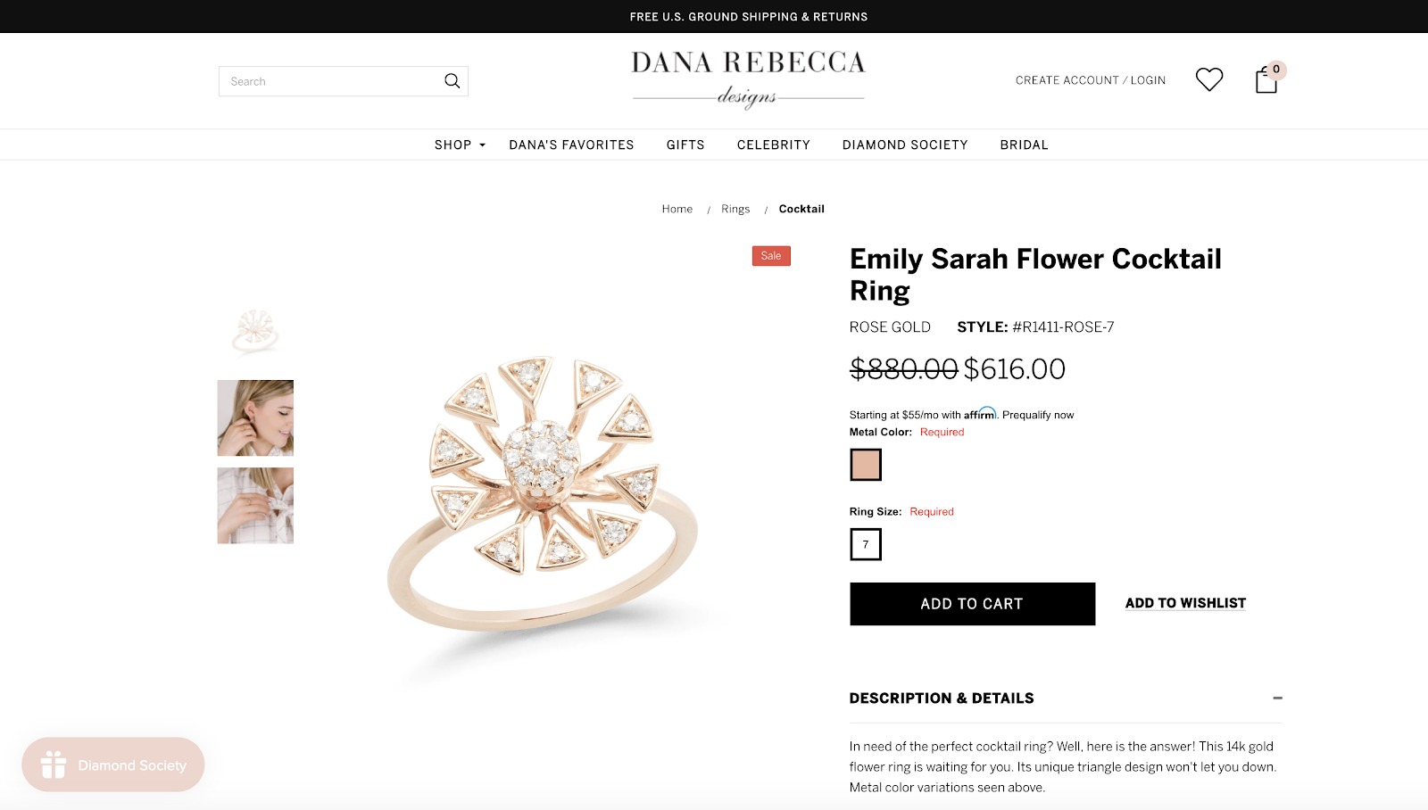Click the Dana Rebecca Designs logo
This screenshot has width=1428, height=810.
pyautogui.click(x=748, y=79)
